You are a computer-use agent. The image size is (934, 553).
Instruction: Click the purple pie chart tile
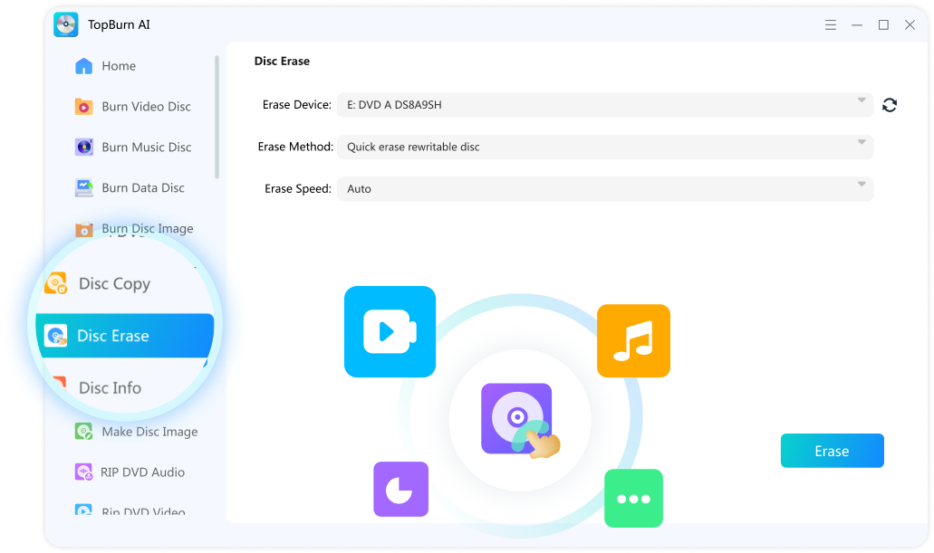click(x=400, y=489)
